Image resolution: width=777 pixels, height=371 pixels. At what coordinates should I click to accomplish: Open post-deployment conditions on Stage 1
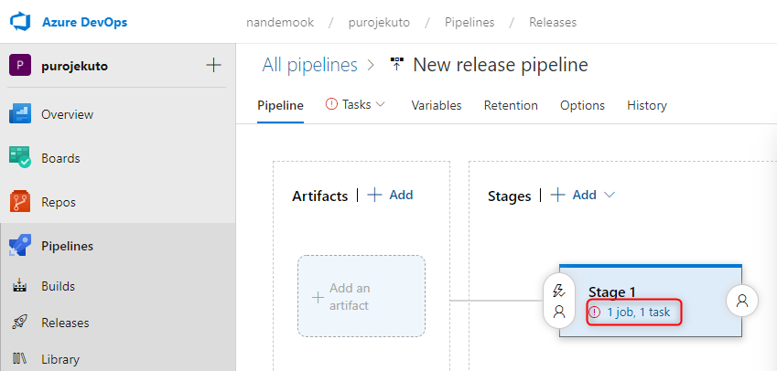(x=742, y=300)
